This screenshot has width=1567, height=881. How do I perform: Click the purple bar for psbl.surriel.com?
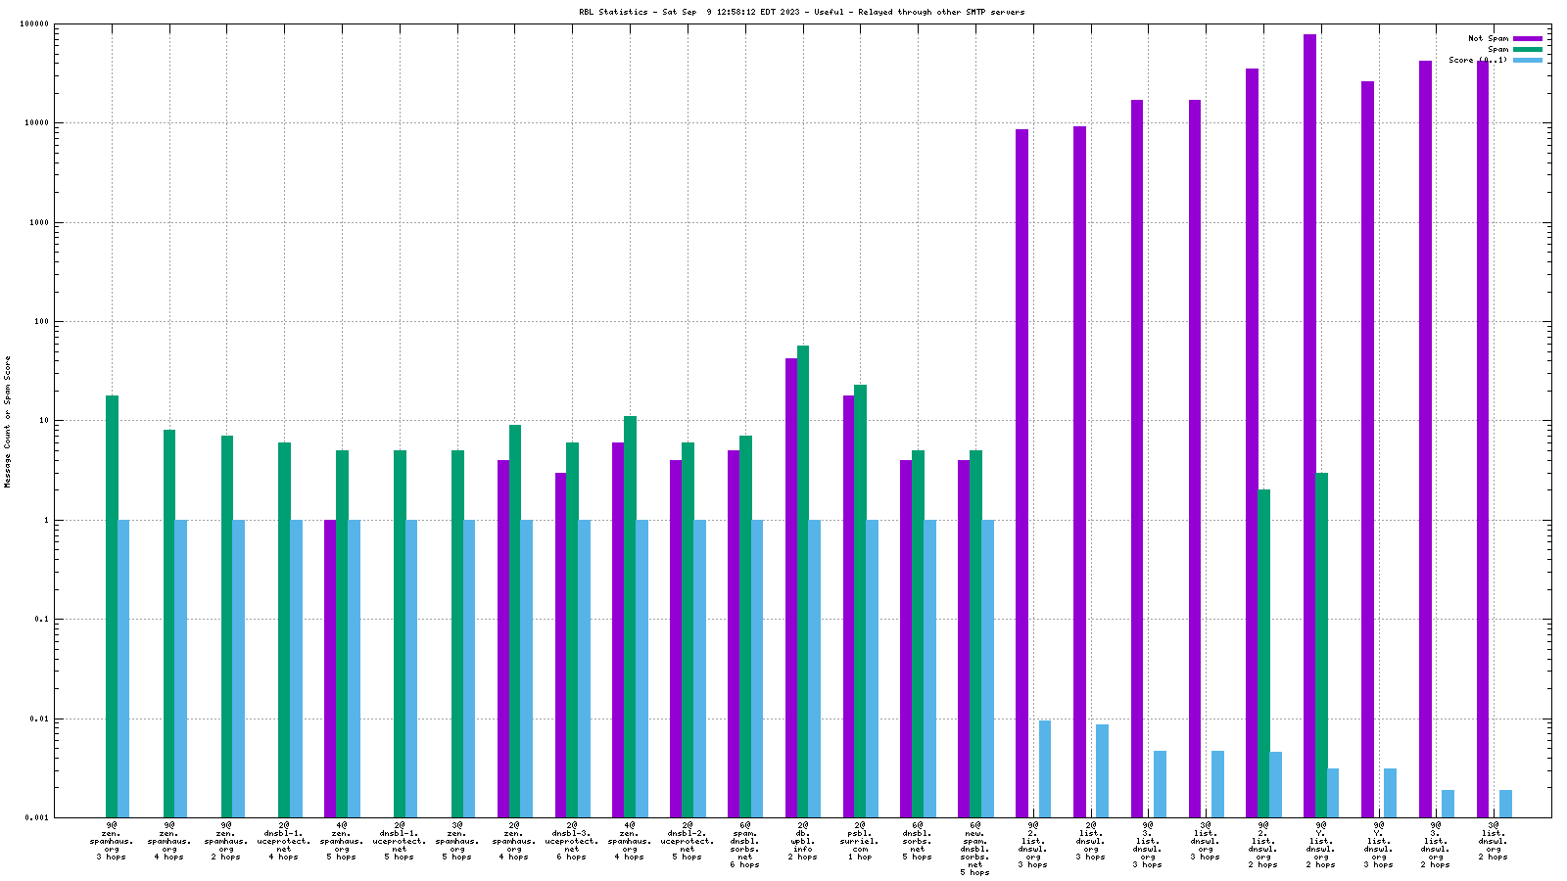(849, 605)
